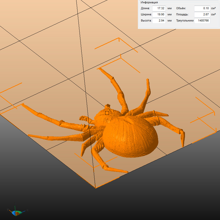Focus the Объём volume field
This screenshot has height=220, width=220.
point(202,8)
